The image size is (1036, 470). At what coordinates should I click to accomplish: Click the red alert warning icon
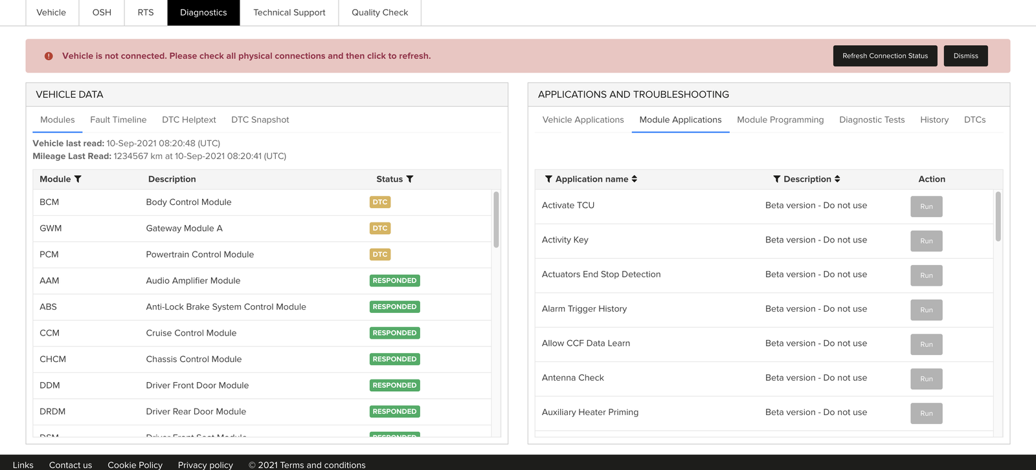pos(49,56)
